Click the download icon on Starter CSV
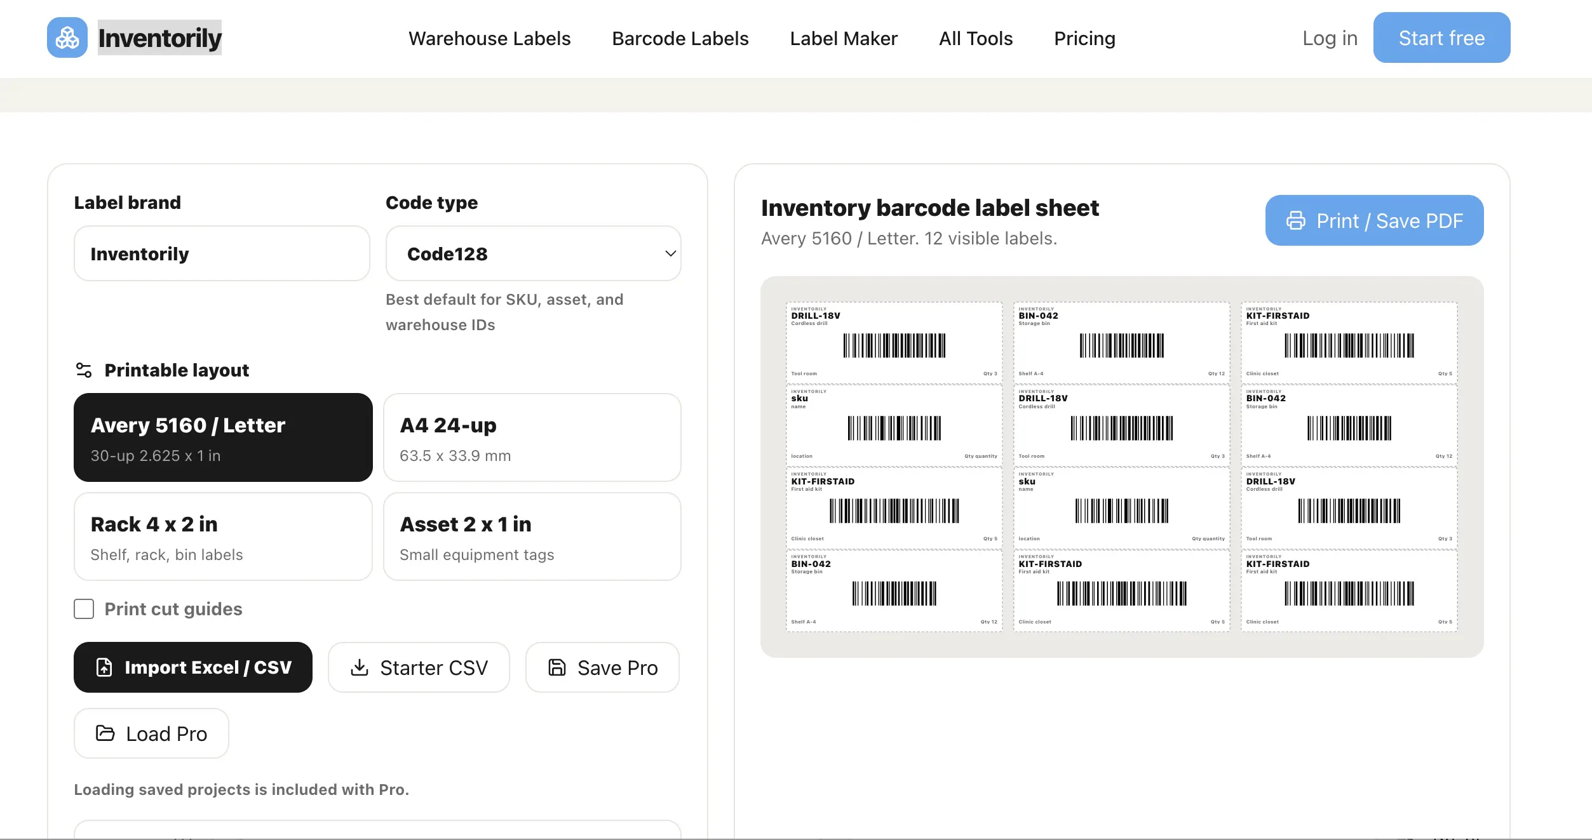Image resolution: width=1592 pixels, height=840 pixels. [360, 667]
